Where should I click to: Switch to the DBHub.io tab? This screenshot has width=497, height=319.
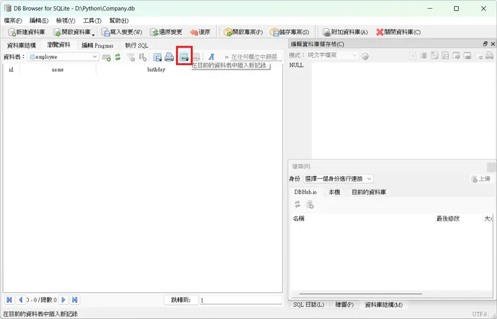(x=306, y=192)
